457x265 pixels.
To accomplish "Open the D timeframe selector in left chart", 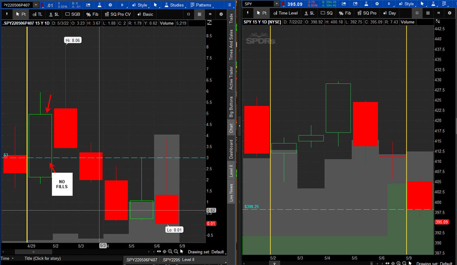I will pos(122,5).
